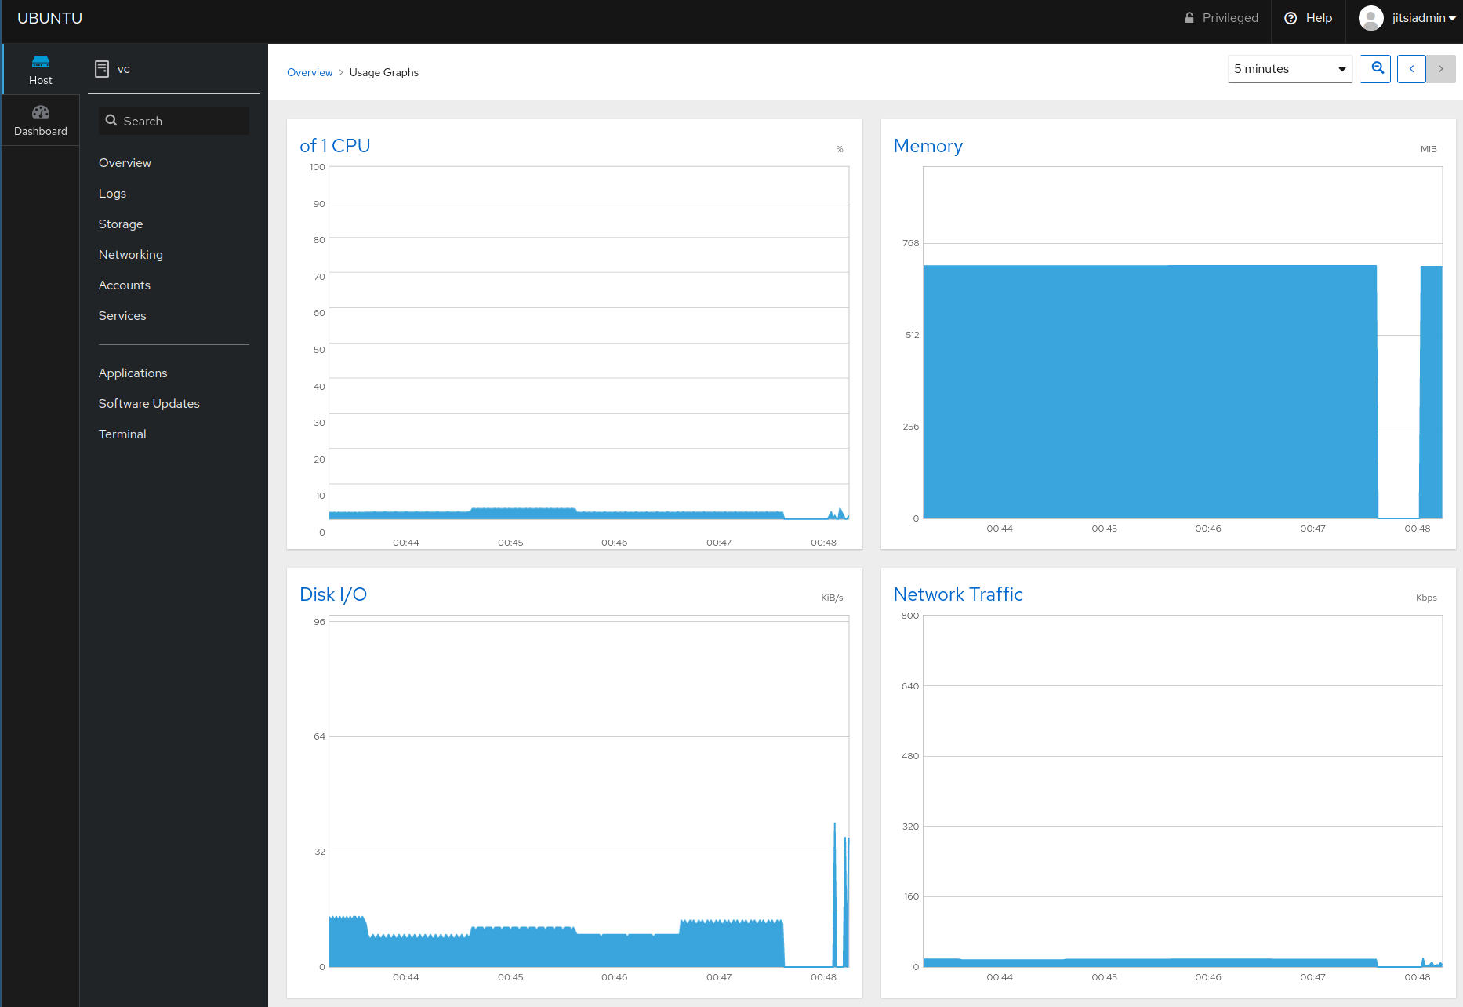Click the UBUNTU hostname in header

click(49, 18)
